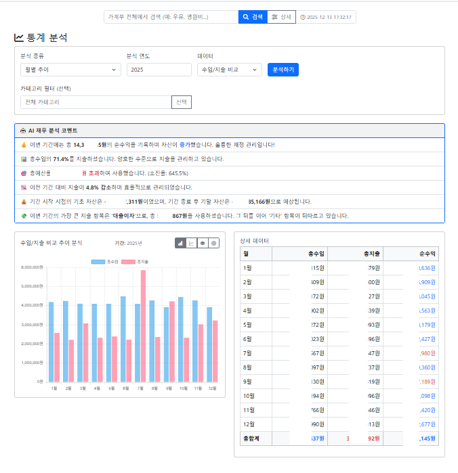Click the blue 총수입 bar for 6월

pos(123,340)
